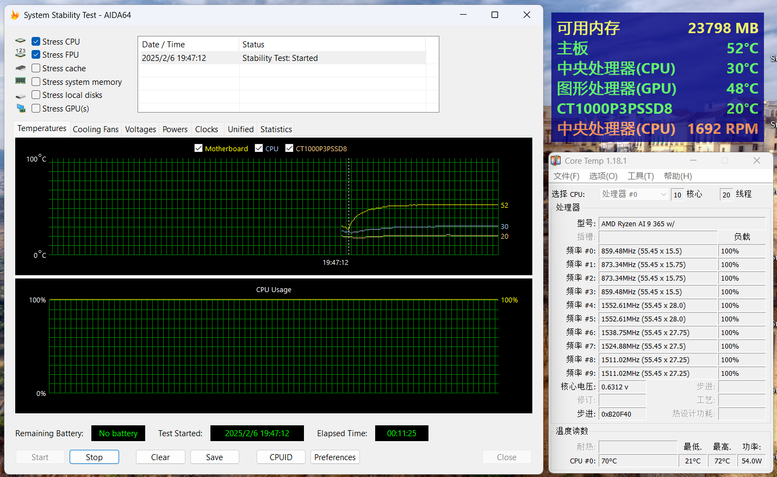
Task: Click the Date / Time column header
Action: tap(189, 45)
